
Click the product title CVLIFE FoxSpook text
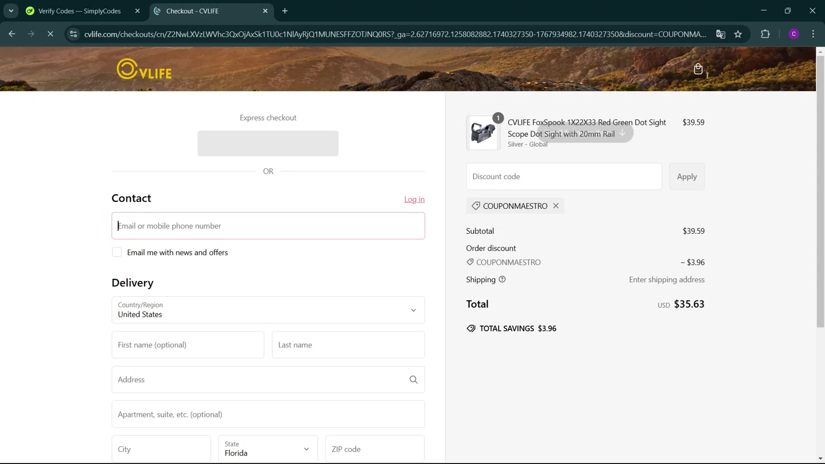point(586,128)
